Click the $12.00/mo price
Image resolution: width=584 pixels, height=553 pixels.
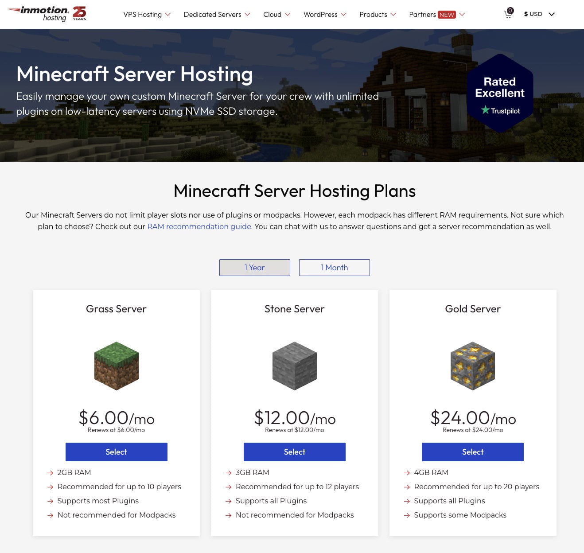295,418
